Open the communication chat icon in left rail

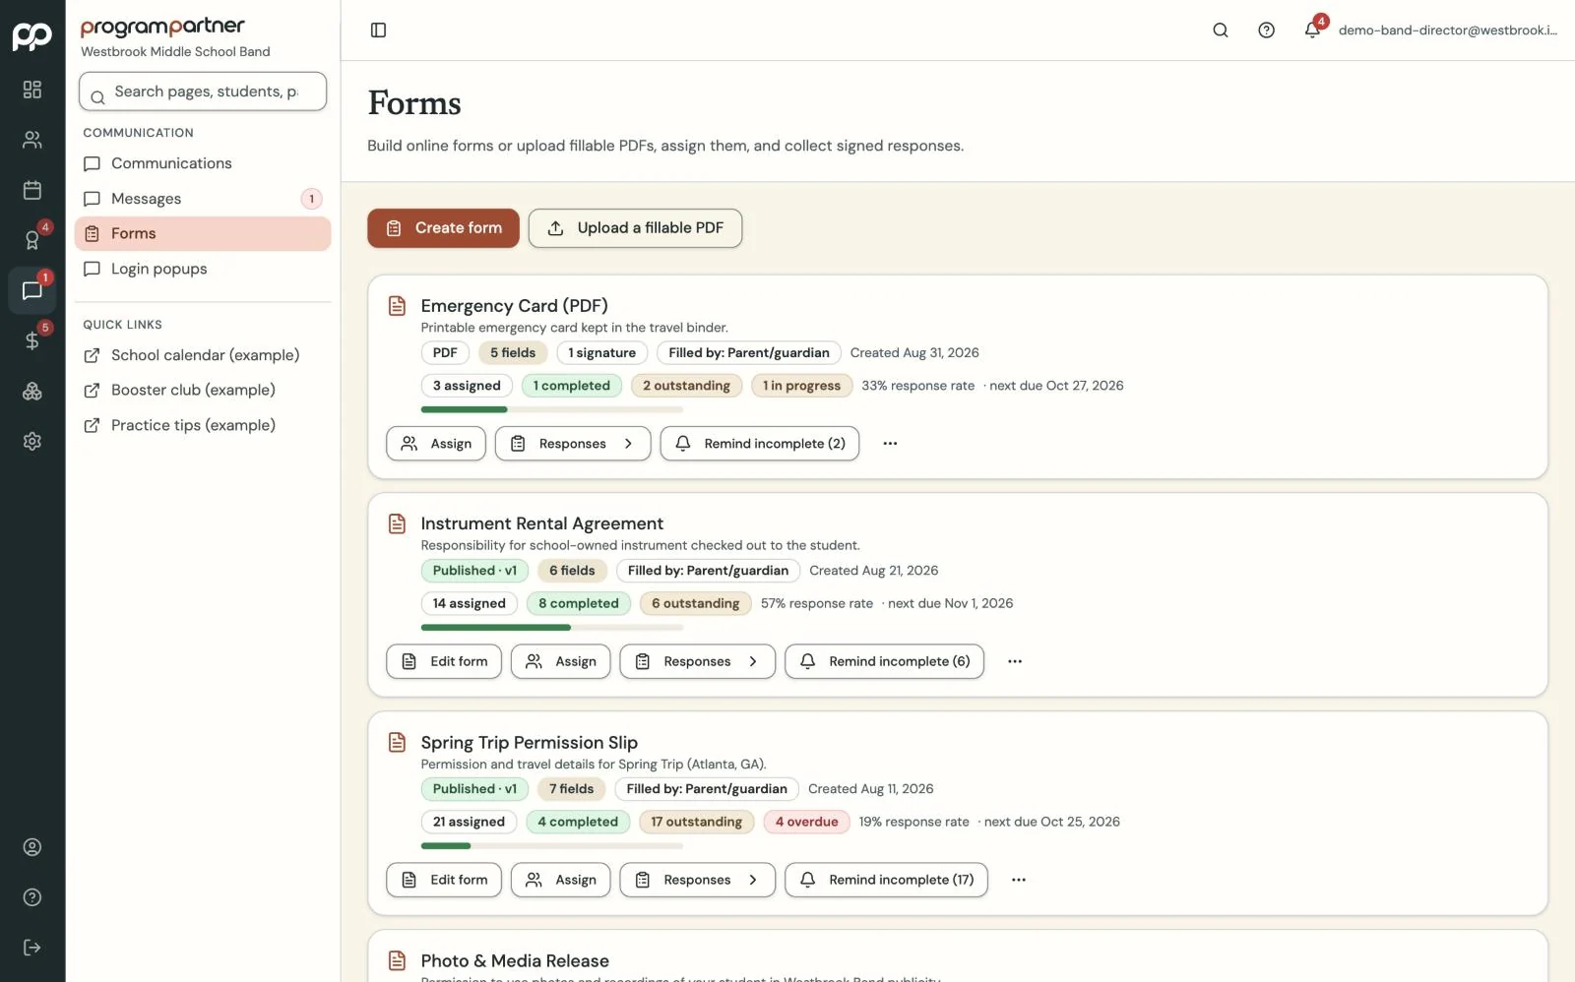(32, 290)
